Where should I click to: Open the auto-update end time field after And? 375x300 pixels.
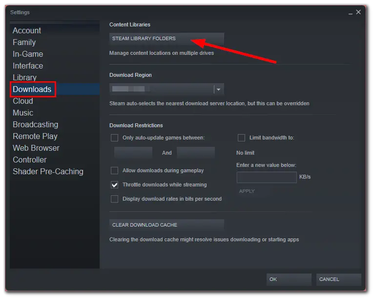[196, 153]
